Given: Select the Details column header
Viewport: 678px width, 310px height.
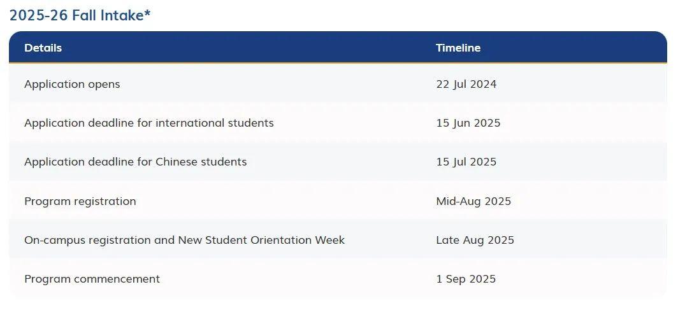Looking at the screenshot, I should (x=43, y=48).
